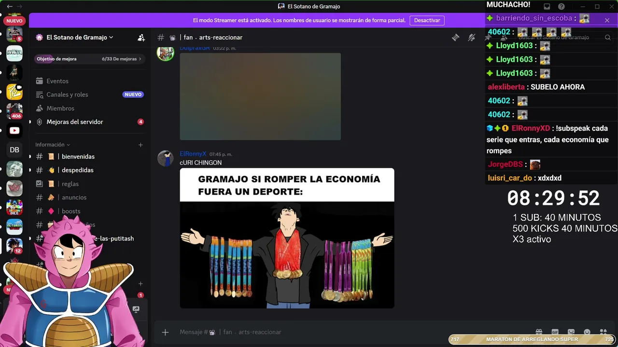The width and height of the screenshot is (618, 347).
Task: Click the blue NUEVO badge on Canales y roles
Action: point(133,94)
